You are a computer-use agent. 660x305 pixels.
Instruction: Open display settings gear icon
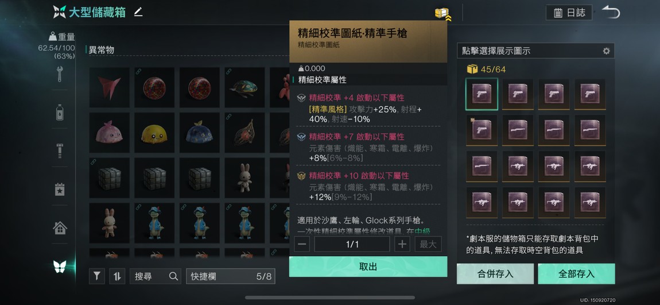pyautogui.click(x=606, y=51)
